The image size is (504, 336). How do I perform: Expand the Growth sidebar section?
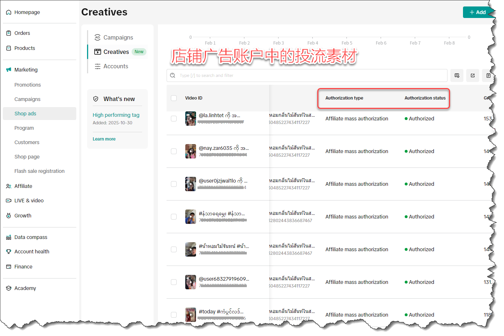pyautogui.click(x=23, y=216)
